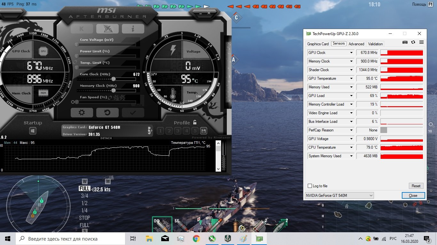Open Google Chrome from taskbar

[196, 239]
